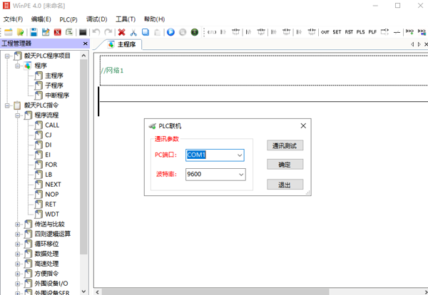Image resolution: width=428 pixels, height=295 pixels.
Task: Collapse the 程序流程 tree node
Action: point(18,115)
